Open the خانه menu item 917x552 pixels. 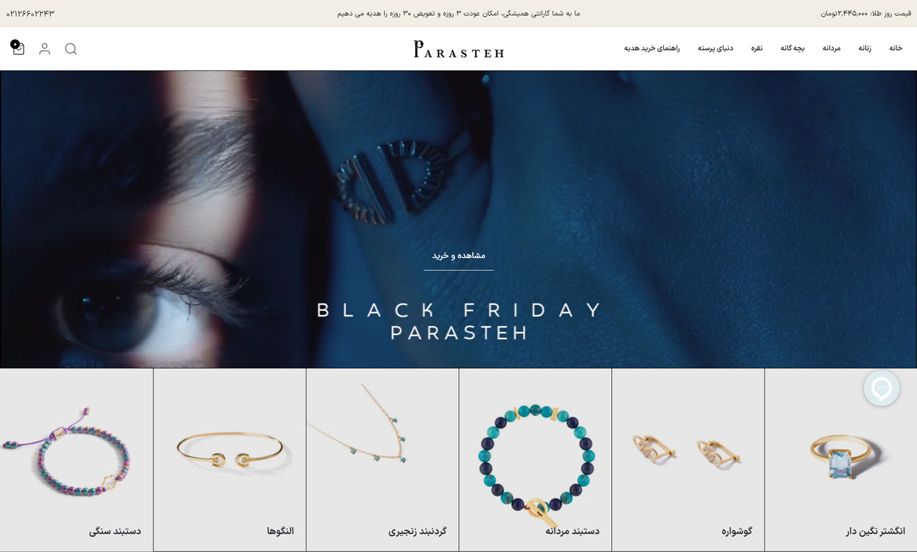pos(896,48)
